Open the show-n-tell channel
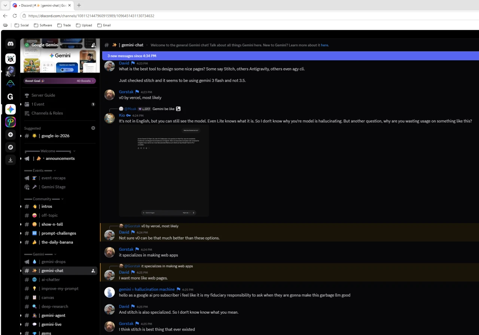The height and width of the screenshot is (335, 479). click(x=60, y=224)
